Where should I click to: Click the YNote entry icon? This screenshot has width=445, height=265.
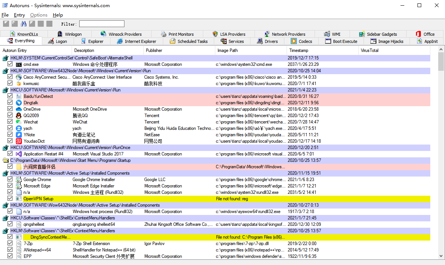[x=19, y=135]
